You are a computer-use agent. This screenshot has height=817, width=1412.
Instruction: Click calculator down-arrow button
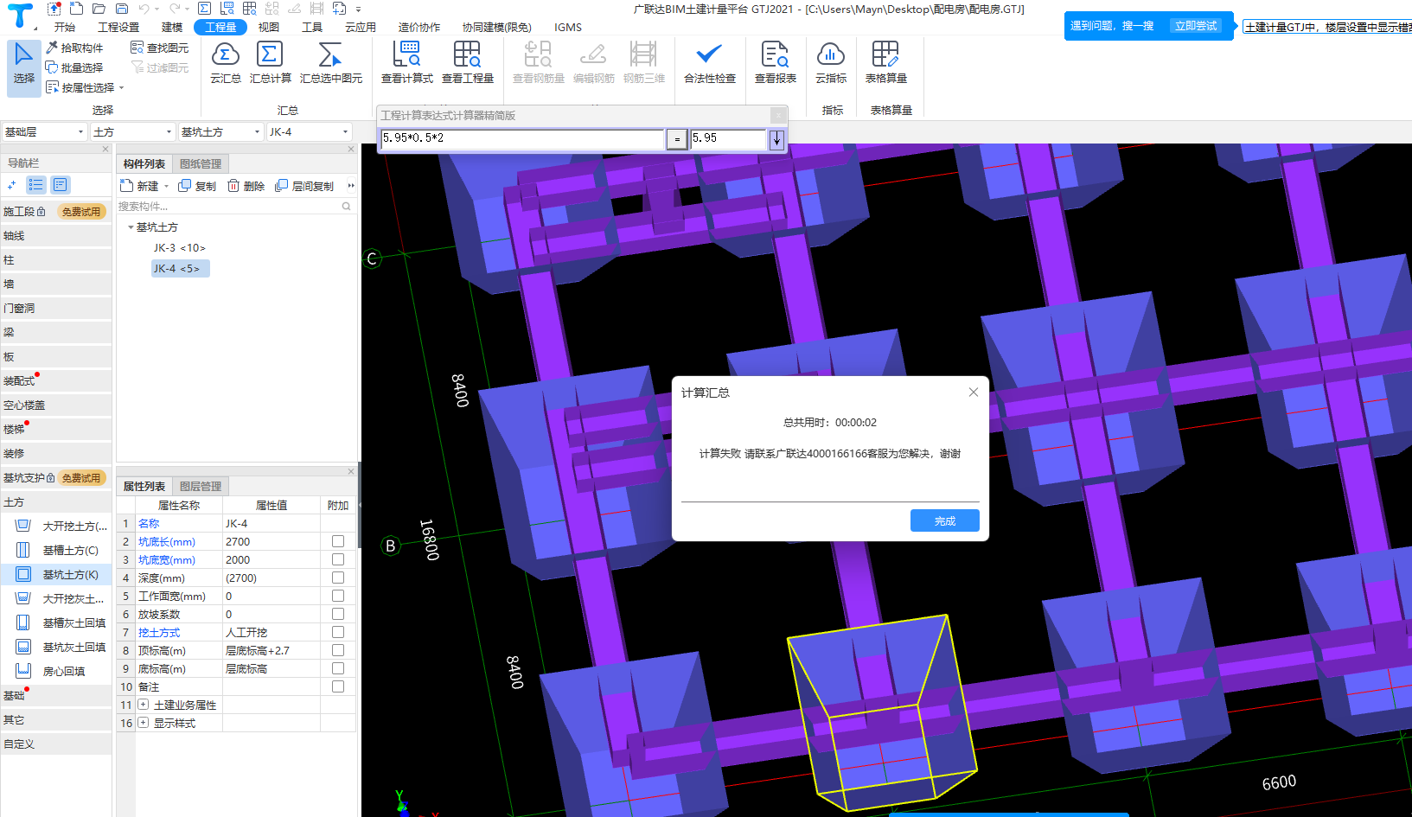pos(776,138)
